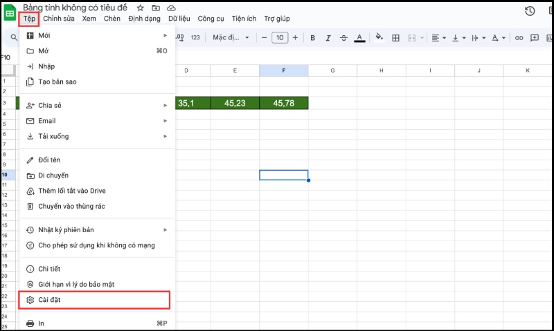Viewport: 554px width, 331px height.
Task: Select Giới hạn vì lý do bảo mật
Action: click(97, 284)
